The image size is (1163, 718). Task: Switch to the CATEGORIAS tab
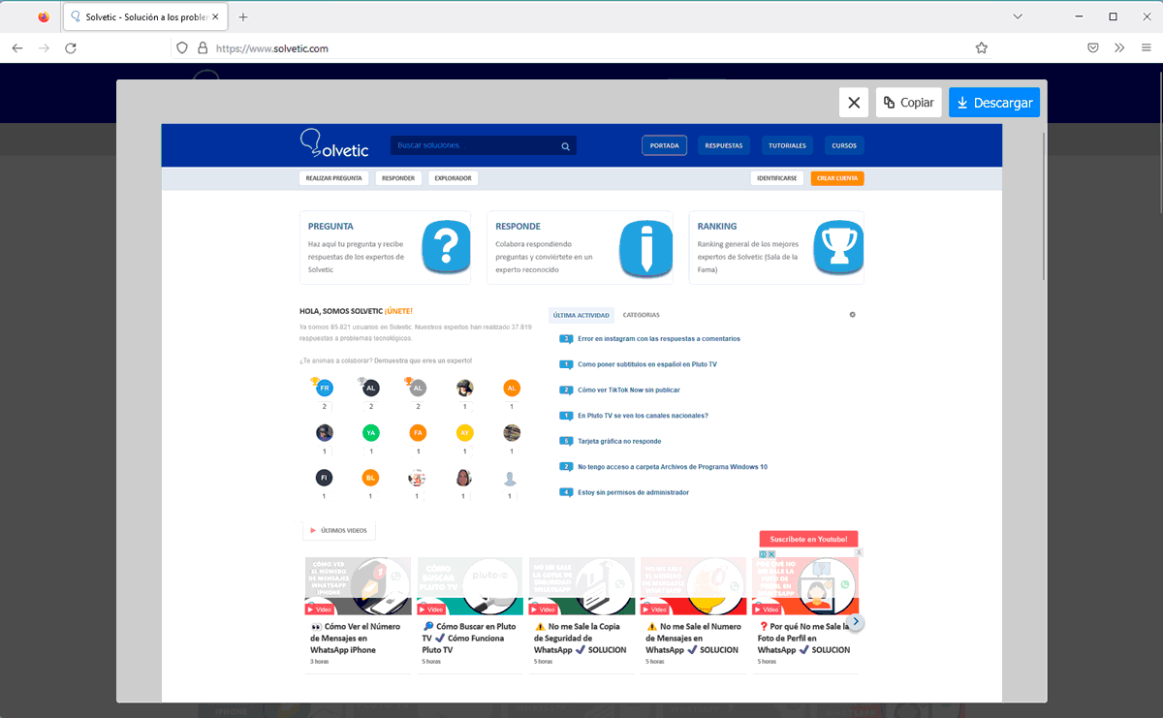pos(641,314)
